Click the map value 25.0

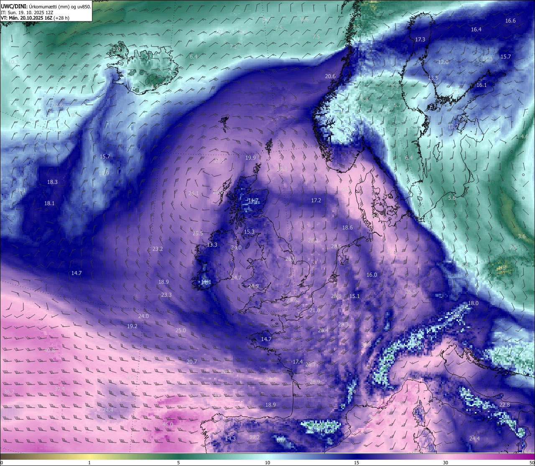[x=181, y=330]
